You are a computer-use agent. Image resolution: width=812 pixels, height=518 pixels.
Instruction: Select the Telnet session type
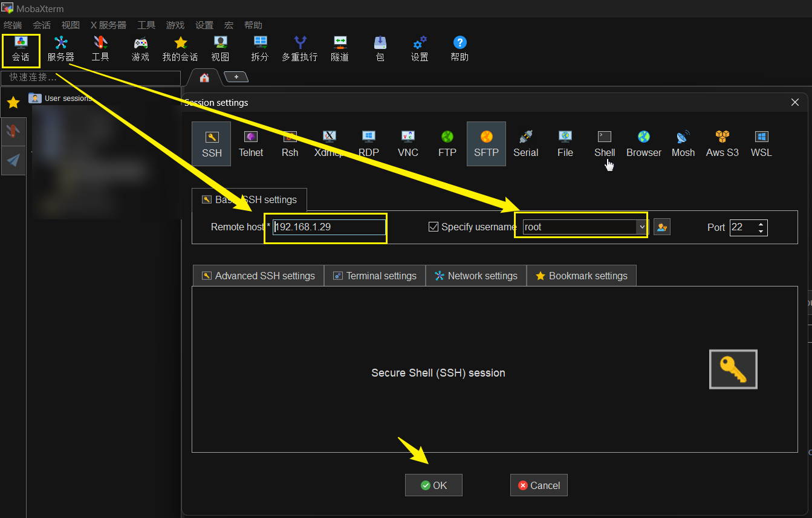[251, 144]
